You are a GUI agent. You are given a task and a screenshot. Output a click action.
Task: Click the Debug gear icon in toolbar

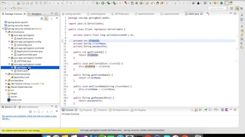click(97, 3)
